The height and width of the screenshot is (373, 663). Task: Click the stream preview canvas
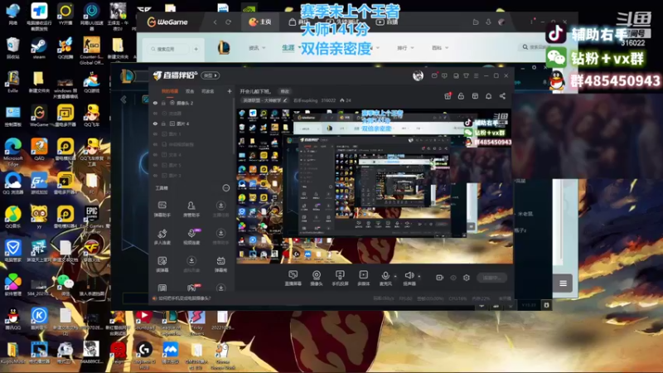[x=375, y=186]
